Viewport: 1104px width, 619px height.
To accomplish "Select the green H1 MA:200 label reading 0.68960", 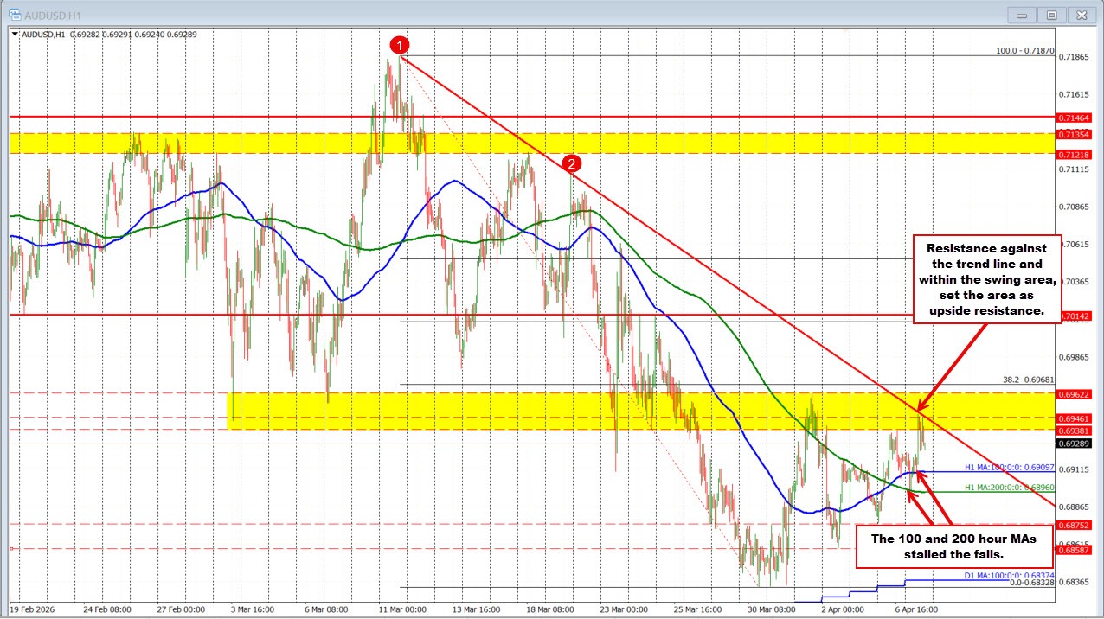I will [x=1008, y=487].
